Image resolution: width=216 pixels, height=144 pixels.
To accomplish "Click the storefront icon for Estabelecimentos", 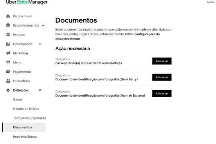I will coord(8,25).
